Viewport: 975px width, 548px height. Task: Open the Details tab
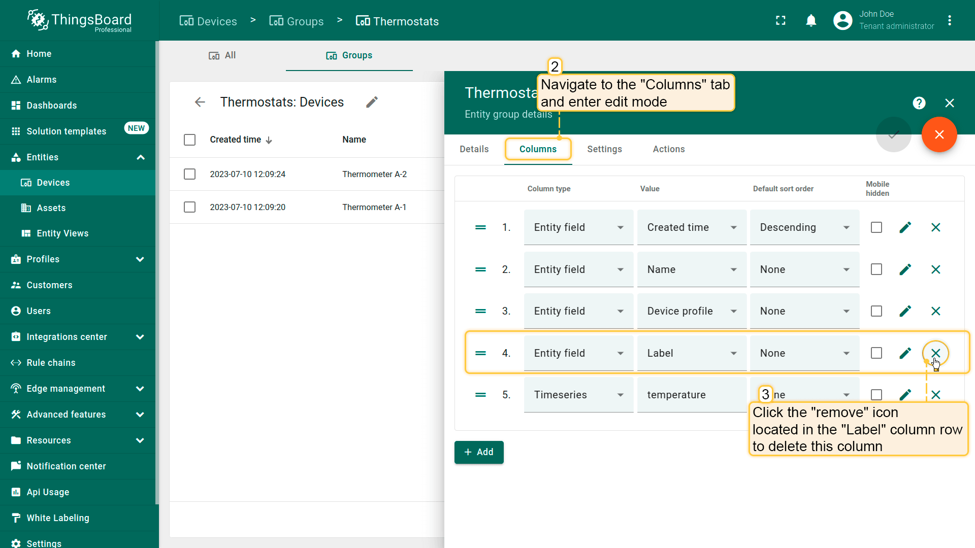point(474,149)
